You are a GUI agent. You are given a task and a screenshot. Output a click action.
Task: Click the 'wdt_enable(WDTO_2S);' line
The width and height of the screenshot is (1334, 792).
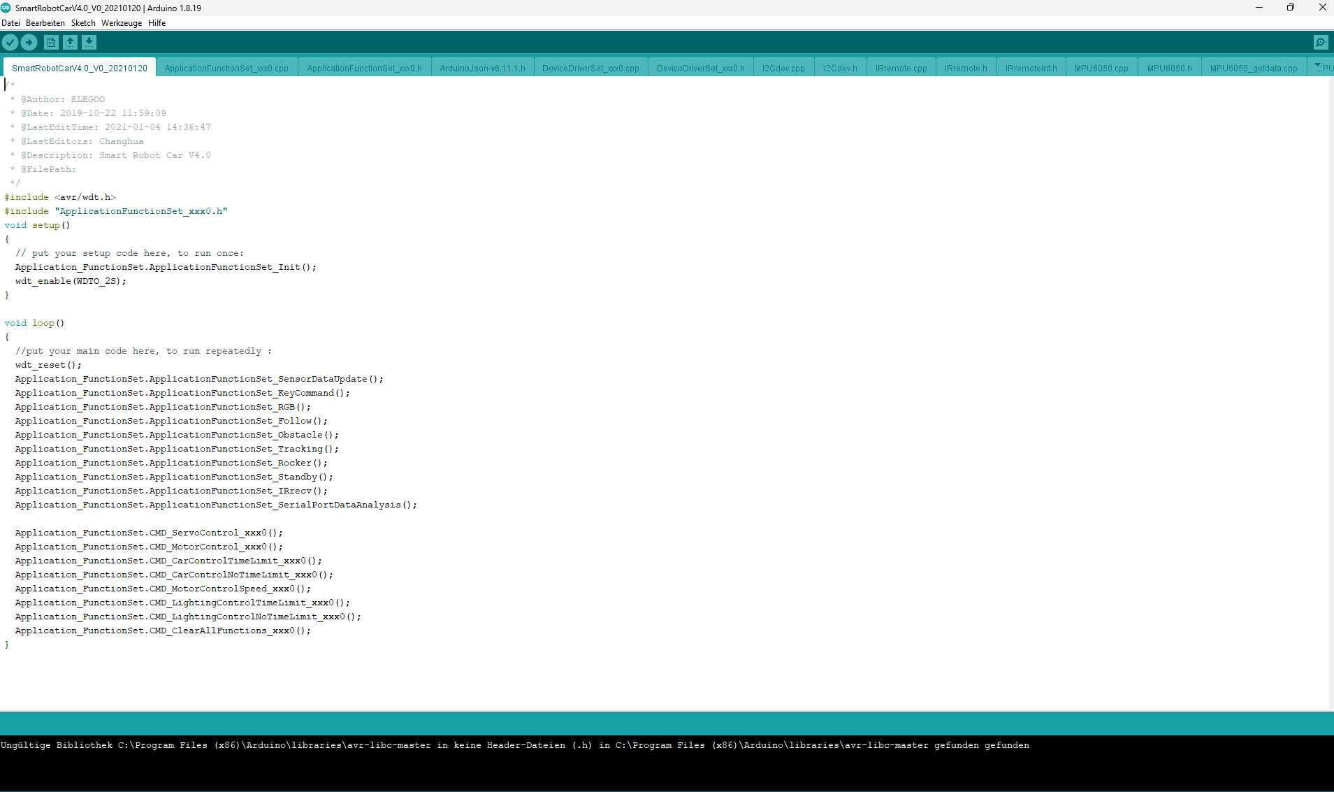pos(71,281)
